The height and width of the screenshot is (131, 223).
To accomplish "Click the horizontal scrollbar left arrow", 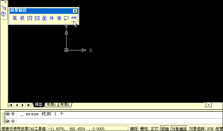I will pyautogui.click(x=209, y=105).
